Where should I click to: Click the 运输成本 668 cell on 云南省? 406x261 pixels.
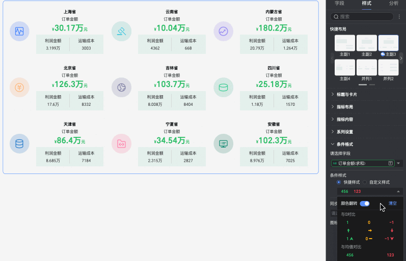tap(188, 44)
